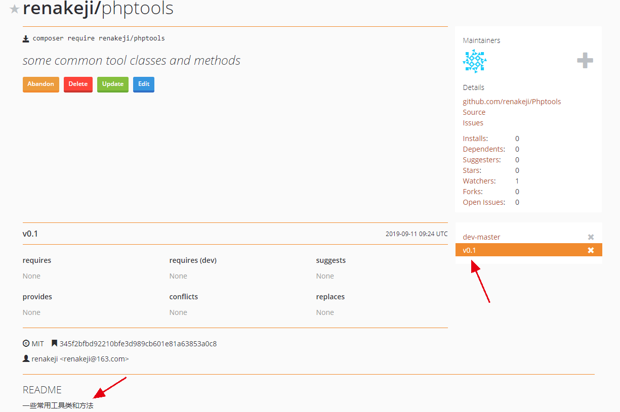Click the README text 一些常用工具类和方法
This screenshot has width=620, height=412.
[x=58, y=405]
